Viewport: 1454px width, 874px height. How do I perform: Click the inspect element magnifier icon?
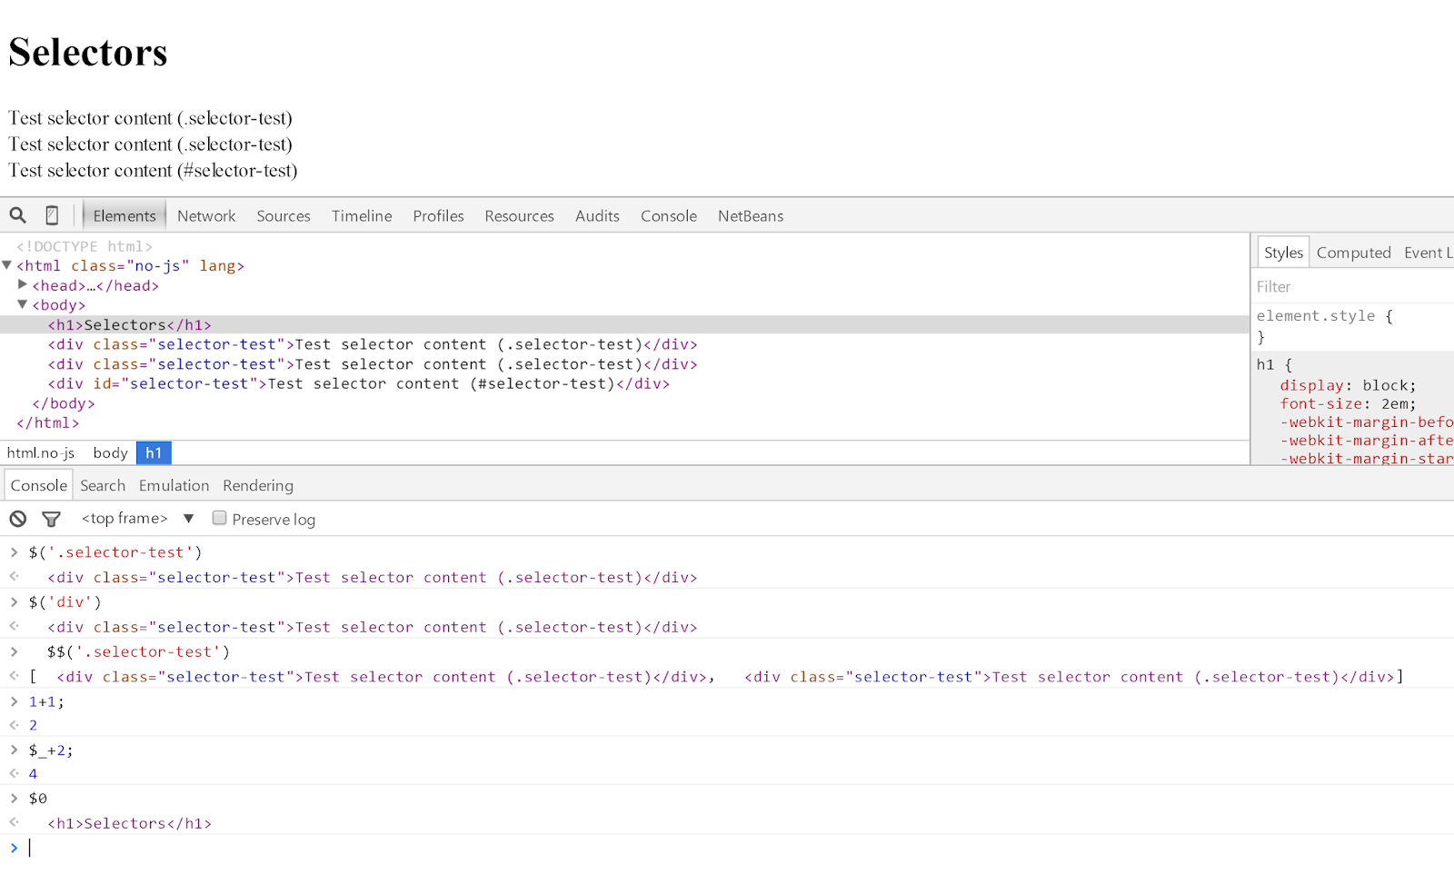pos(17,214)
